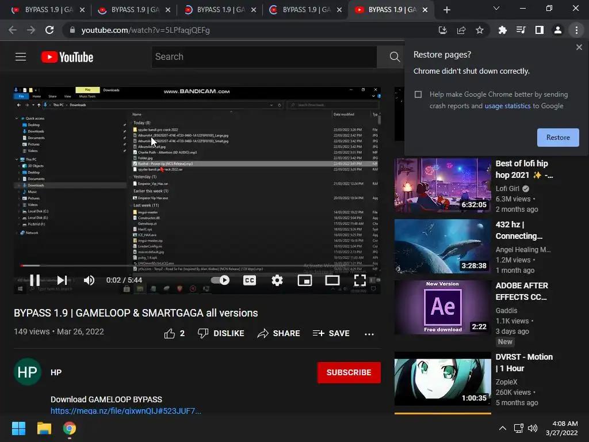Open the 'ADOBE AFTER EFFECTS CC...' title
This screenshot has width=589, height=442.
point(522,291)
